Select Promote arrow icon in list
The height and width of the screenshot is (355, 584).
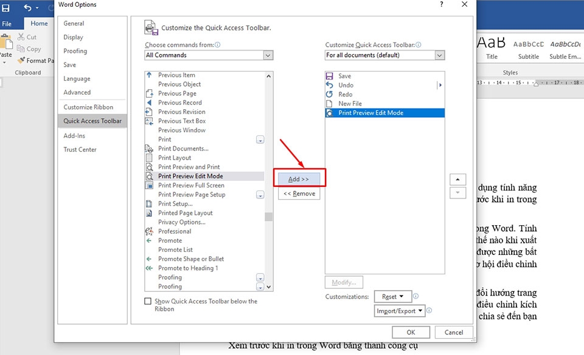coord(149,240)
